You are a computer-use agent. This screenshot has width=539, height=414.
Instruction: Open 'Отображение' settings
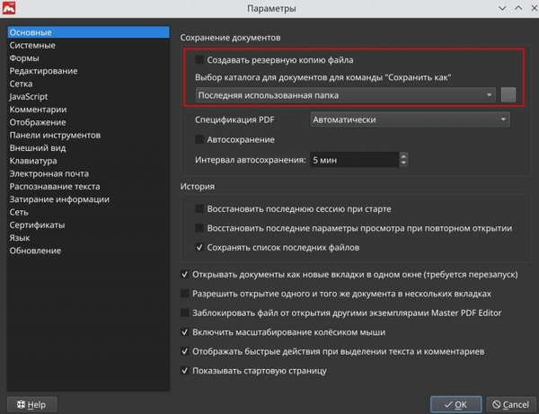click(x=89, y=122)
